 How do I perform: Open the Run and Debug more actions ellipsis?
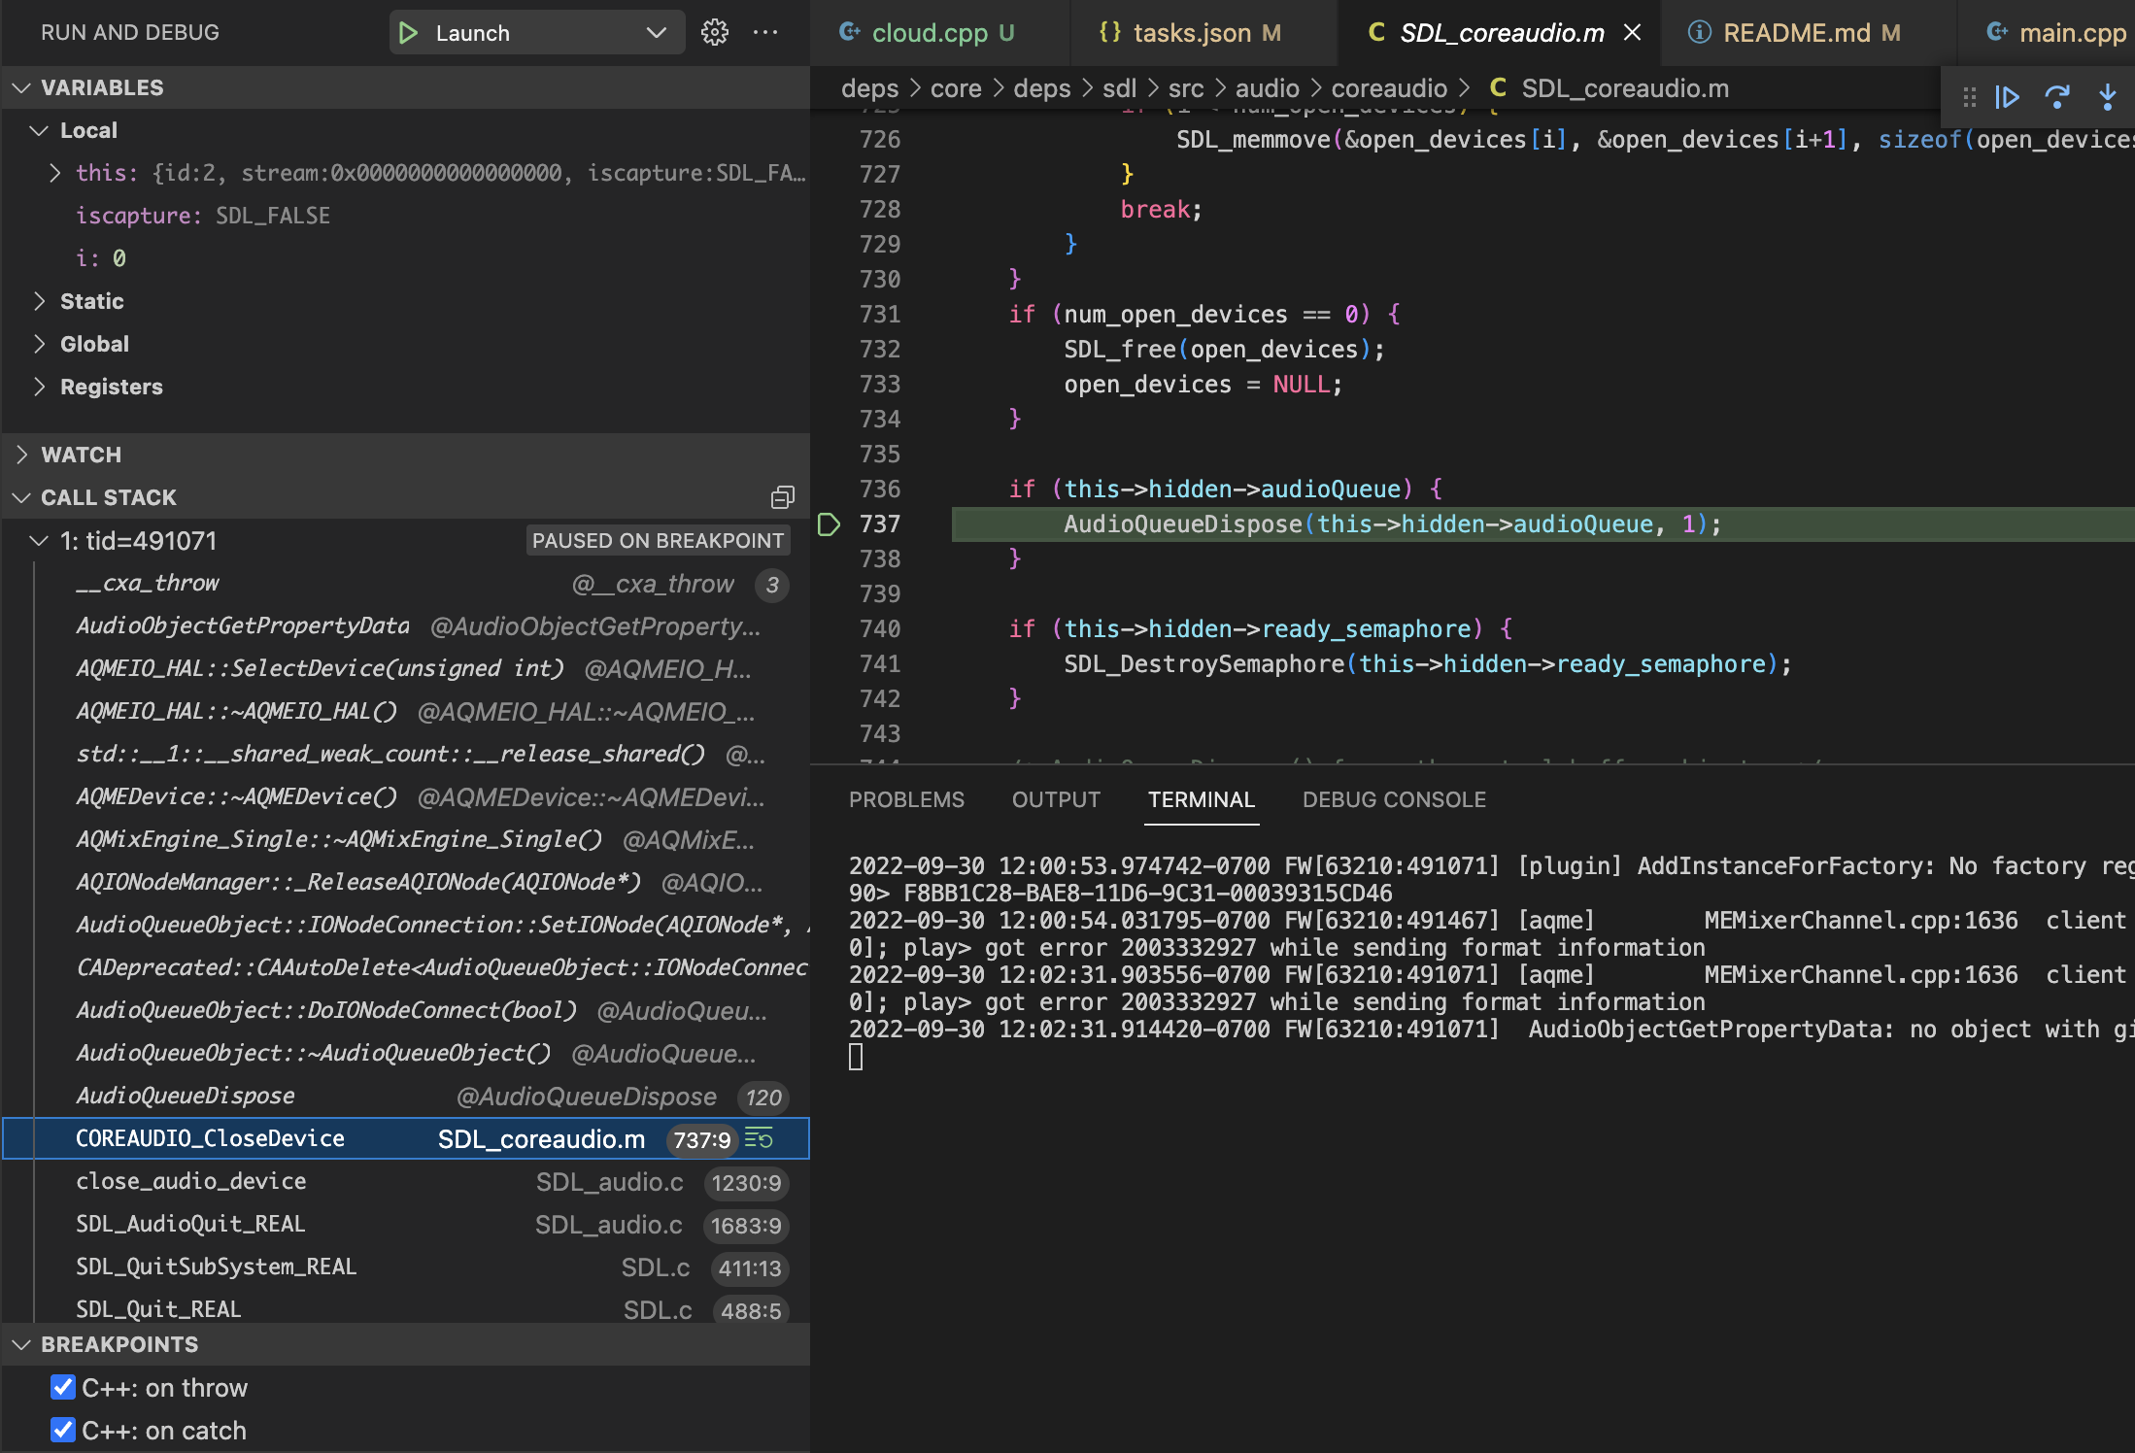point(765,33)
